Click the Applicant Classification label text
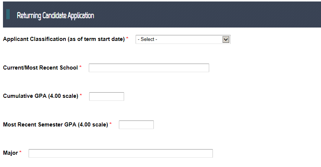321x167 pixels. tap(64, 39)
